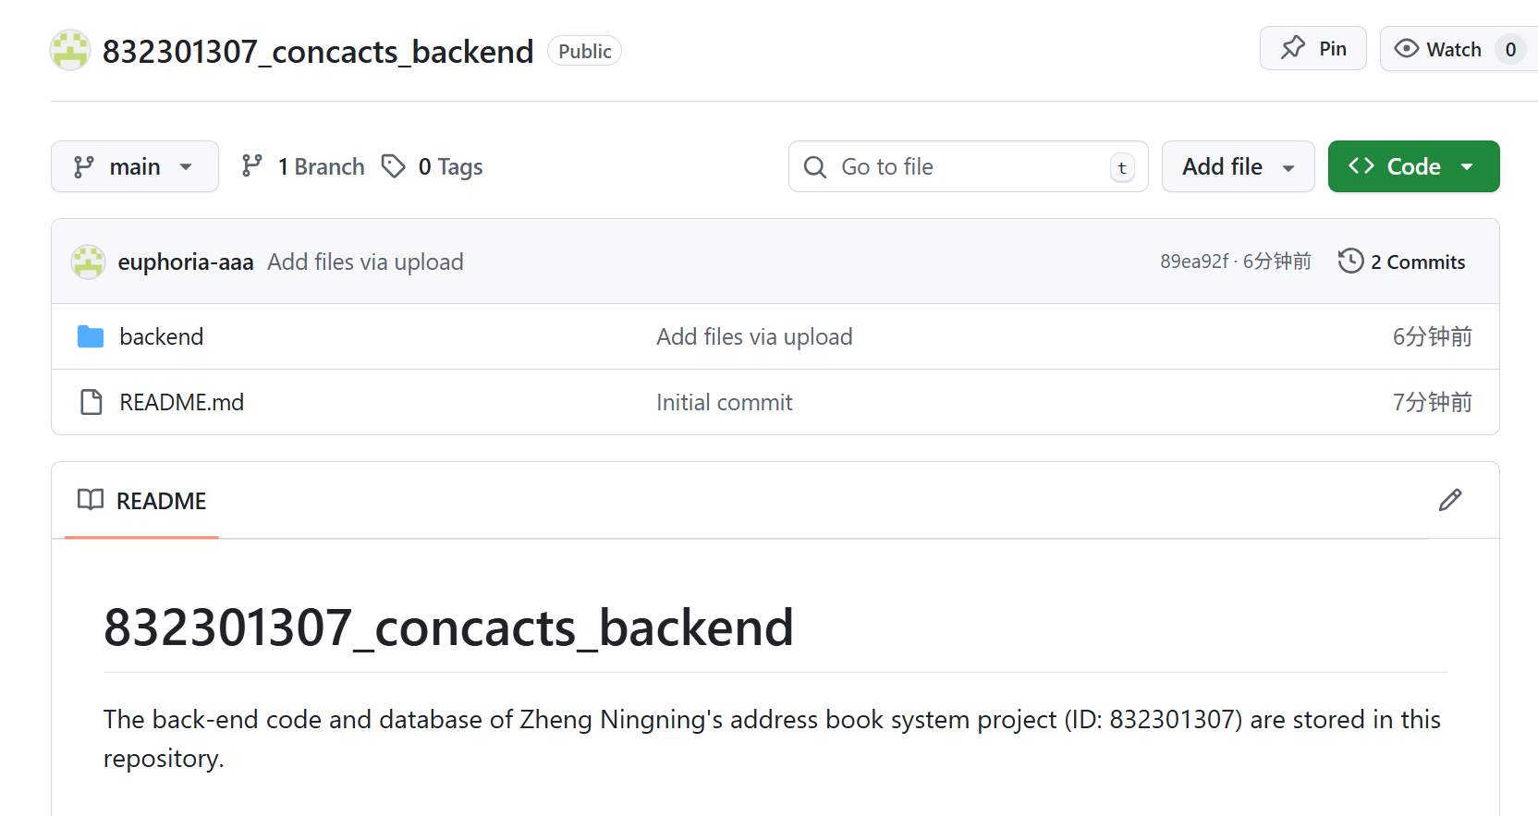Viewport: 1538px width, 816px height.
Task: Select the tags icon showing 0 Tags
Action: click(x=395, y=166)
